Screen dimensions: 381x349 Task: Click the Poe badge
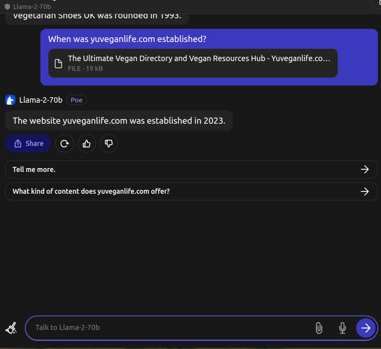[x=77, y=100]
